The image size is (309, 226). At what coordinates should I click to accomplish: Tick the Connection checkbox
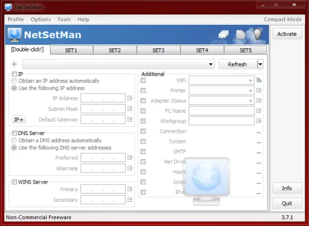143,131
